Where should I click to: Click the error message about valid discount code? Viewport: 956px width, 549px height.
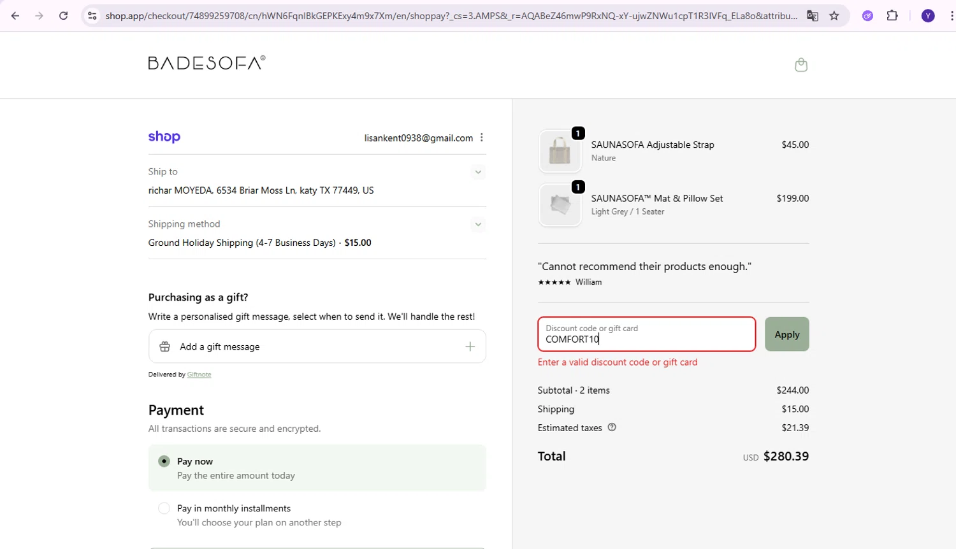point(618,362)
